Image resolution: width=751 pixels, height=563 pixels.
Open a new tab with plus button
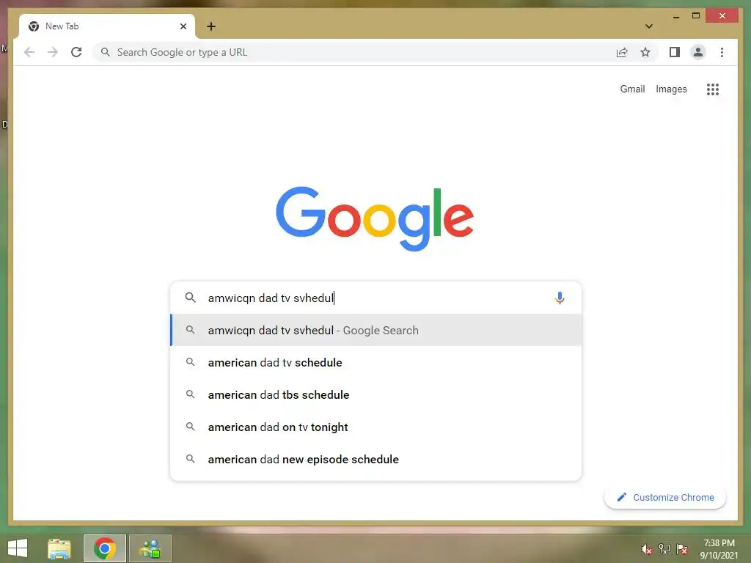click(211, 26)
